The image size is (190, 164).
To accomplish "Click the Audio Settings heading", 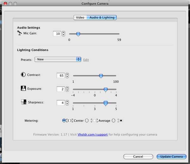I will point(28,28).
